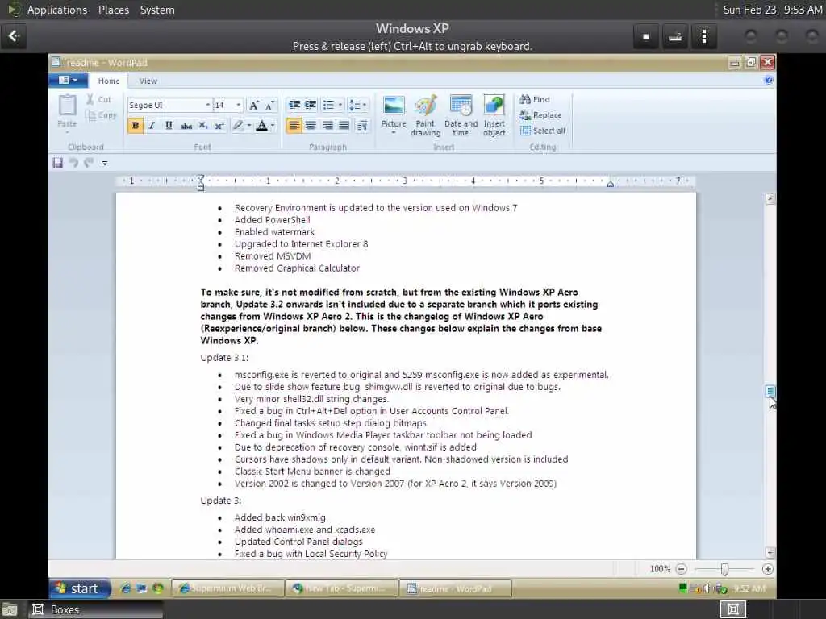Screen dimensions: 826x619
Task: Open the Places menu
Action: (x=114, y=10)
